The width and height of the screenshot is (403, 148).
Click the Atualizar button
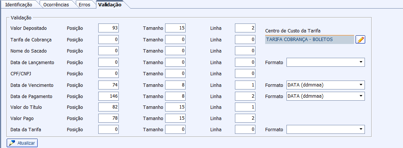[x=22, y=143]
